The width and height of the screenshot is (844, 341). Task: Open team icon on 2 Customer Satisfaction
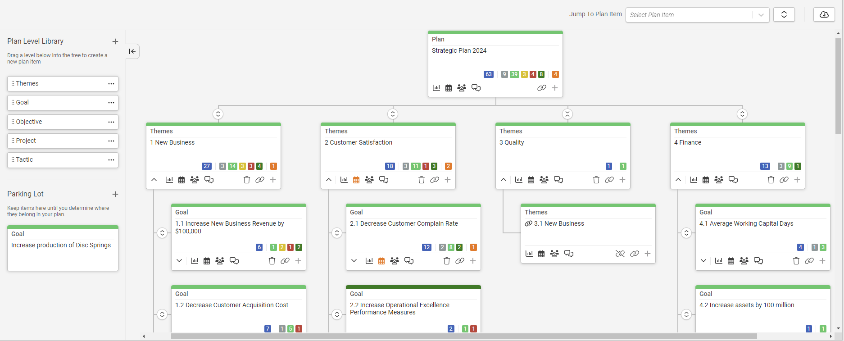click(369, 180)
